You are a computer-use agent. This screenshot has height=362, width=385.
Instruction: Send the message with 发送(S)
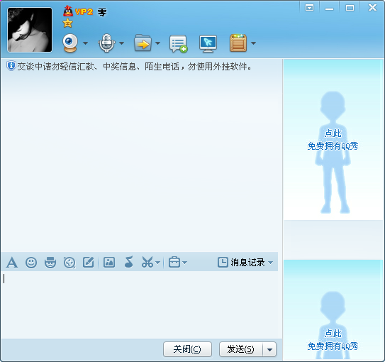pos(241,349)
